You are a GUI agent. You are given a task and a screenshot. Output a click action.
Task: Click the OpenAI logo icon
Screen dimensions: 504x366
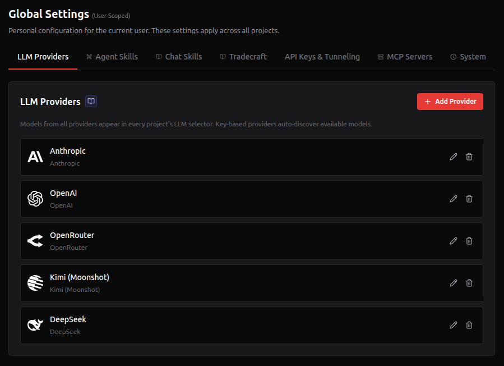click(x=35, y=199)
